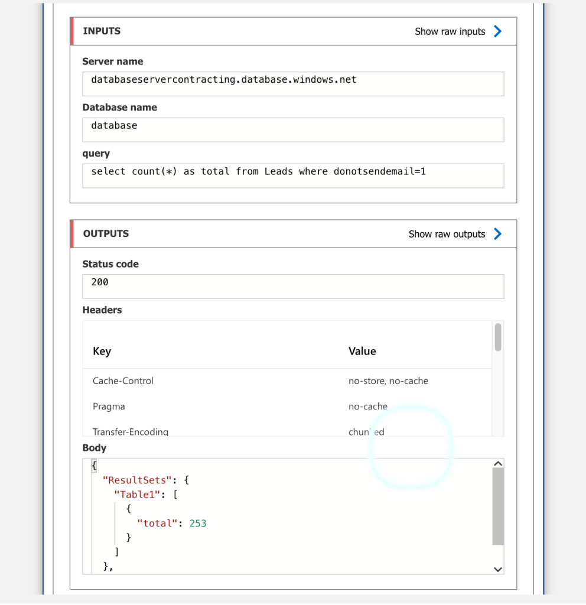Click the Status code 200 field
This screenshot has height=605, width=586.
[293, 287]
